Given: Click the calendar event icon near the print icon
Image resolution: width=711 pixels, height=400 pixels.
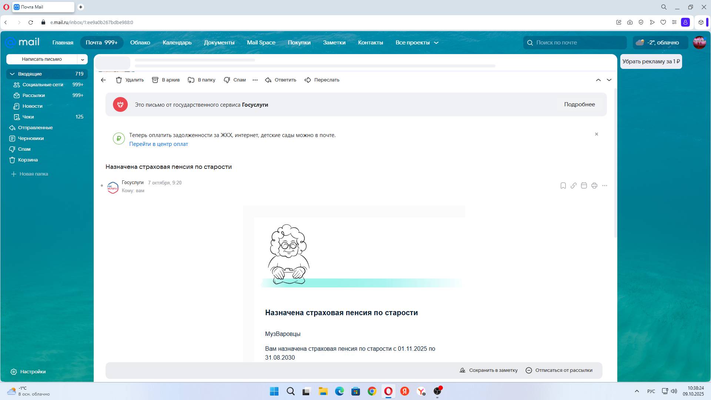Looking at the screenshot, I should (x=584, y=186).
